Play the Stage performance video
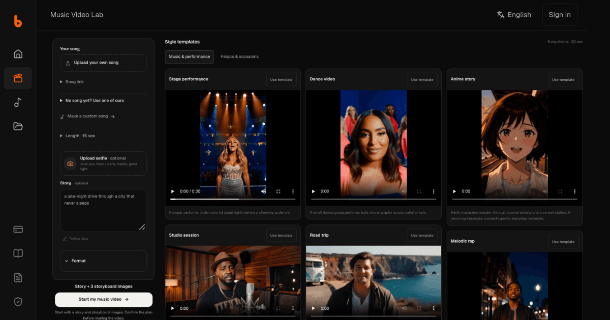Screen dimensions: 610x320 click(172, 191)
